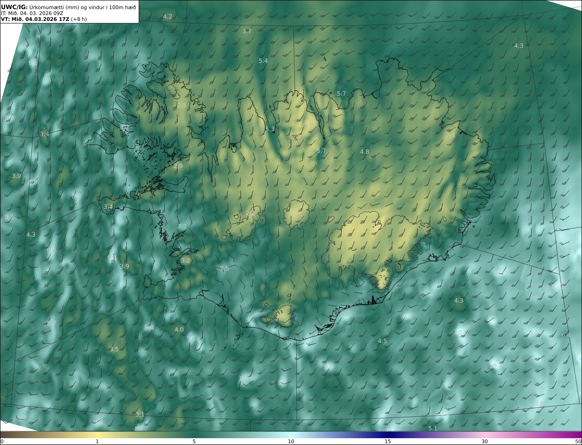Click the 0 tick on the colorbar
Viewport: 582px width, 445px height.
click(x=2, y=441)
